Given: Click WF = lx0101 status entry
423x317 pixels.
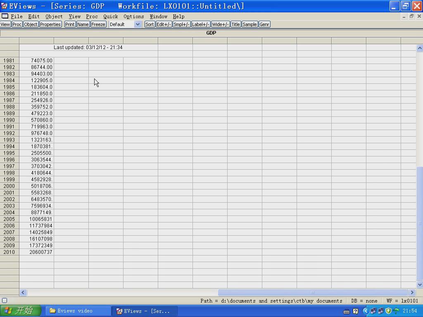Looking at the screenshot, I should (x=402, y=301).
